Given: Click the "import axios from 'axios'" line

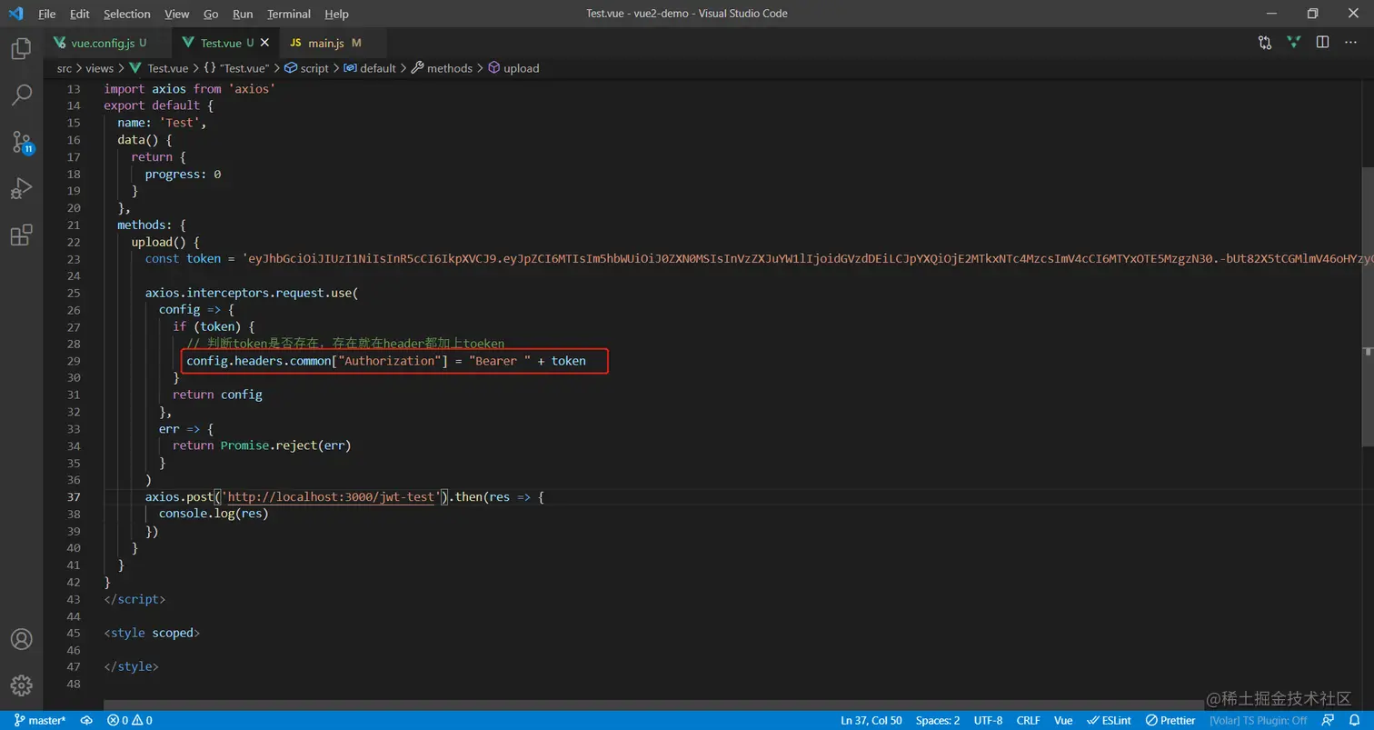Looking at the screenshot, I should (189, 89).
